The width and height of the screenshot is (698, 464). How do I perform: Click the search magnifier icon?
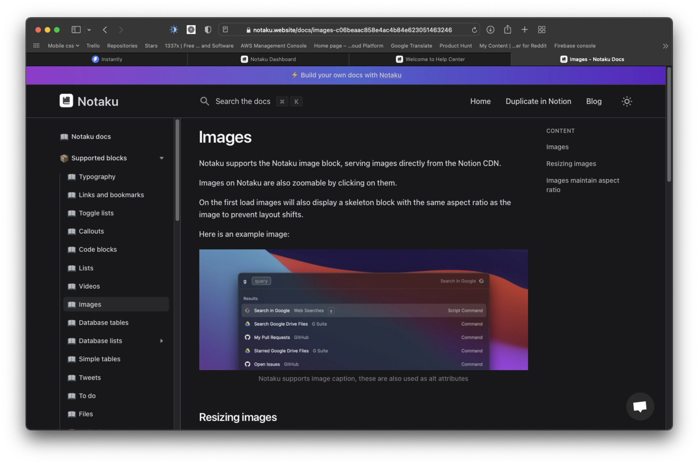pos(204,101)
